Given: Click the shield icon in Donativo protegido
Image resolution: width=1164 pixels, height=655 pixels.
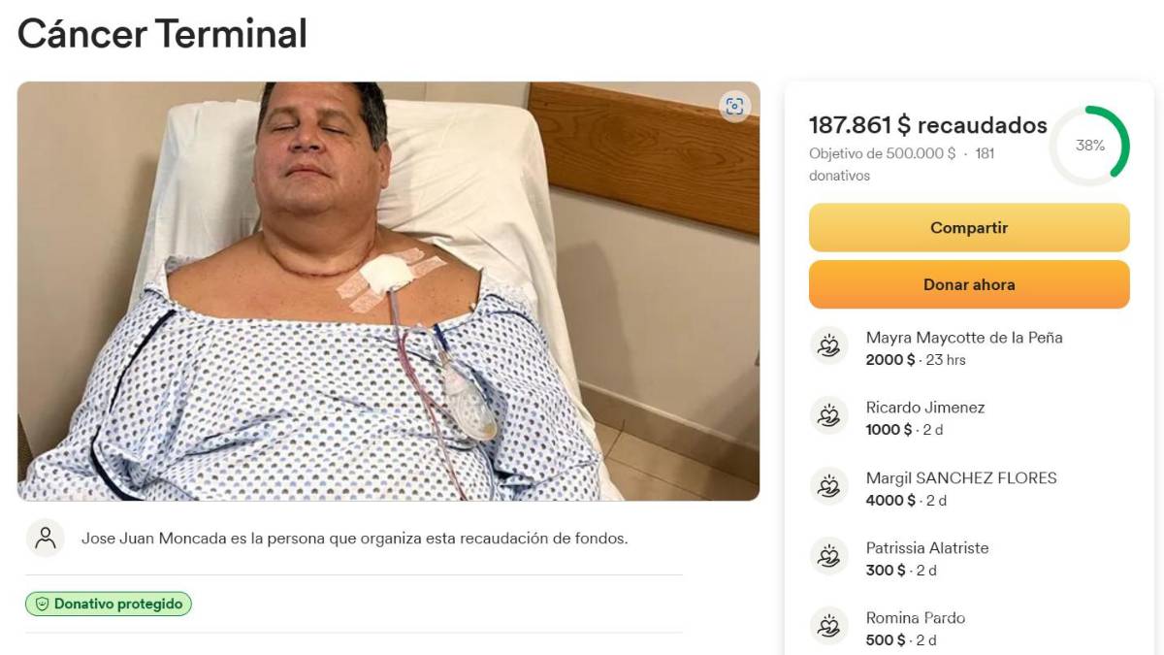Looking at the screenshot, I should click(x=42, y=604).
